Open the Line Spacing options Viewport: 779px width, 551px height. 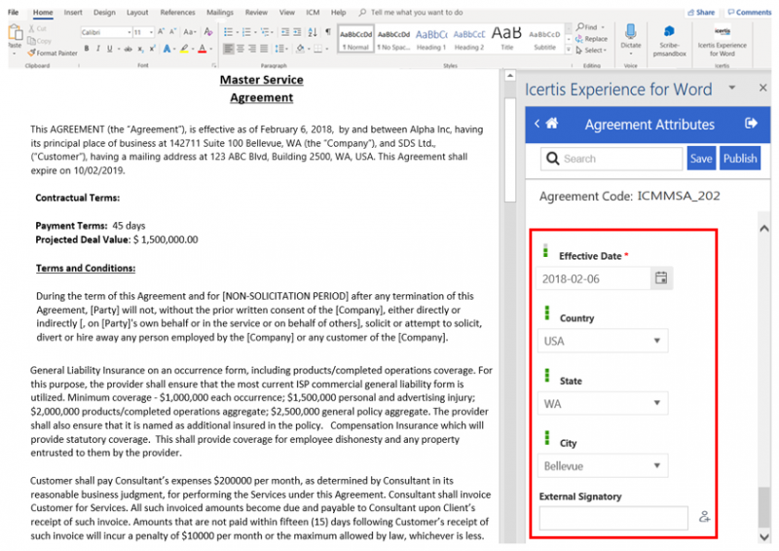point(279,49)
